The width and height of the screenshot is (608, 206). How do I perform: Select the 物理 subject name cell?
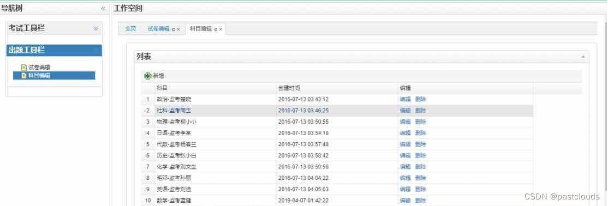(x=177, y=122)
